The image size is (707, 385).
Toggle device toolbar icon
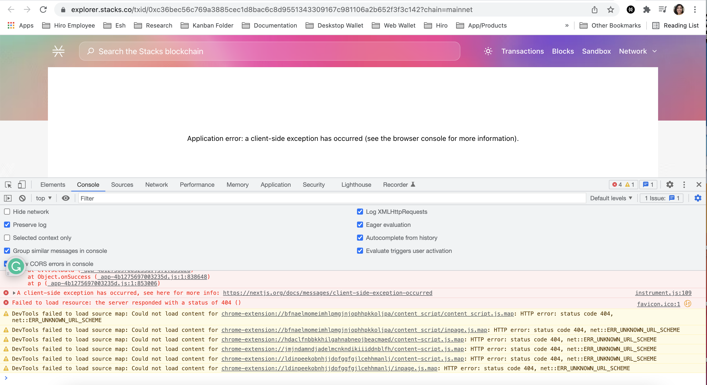pyautogui.click(x=22, y=184)
